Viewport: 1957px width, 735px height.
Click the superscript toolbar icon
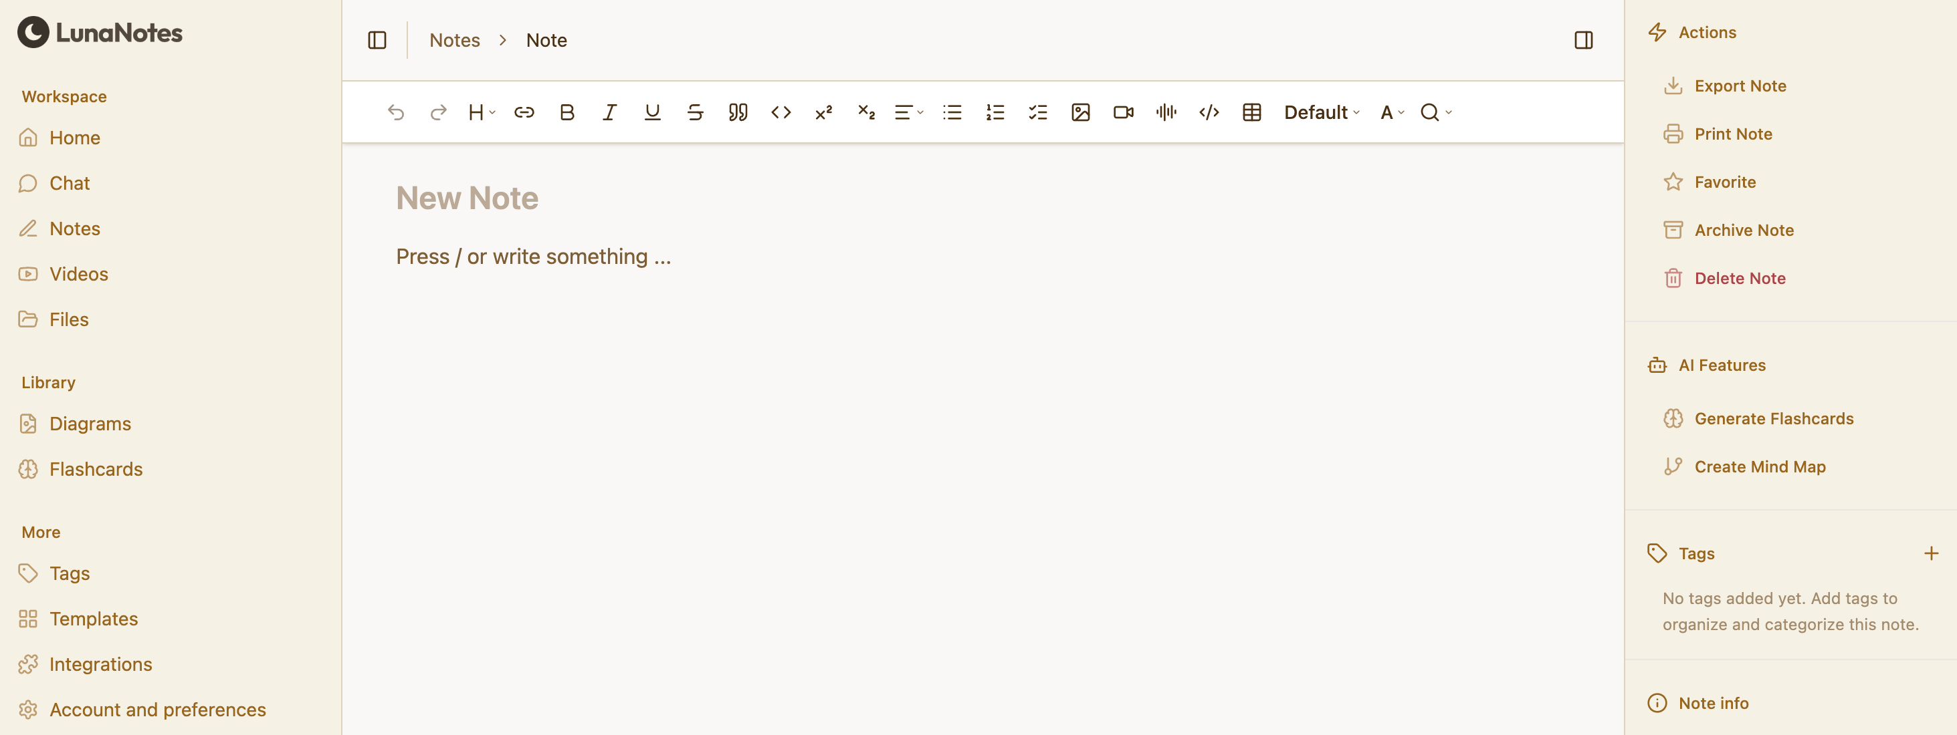(x=823, y=112)
